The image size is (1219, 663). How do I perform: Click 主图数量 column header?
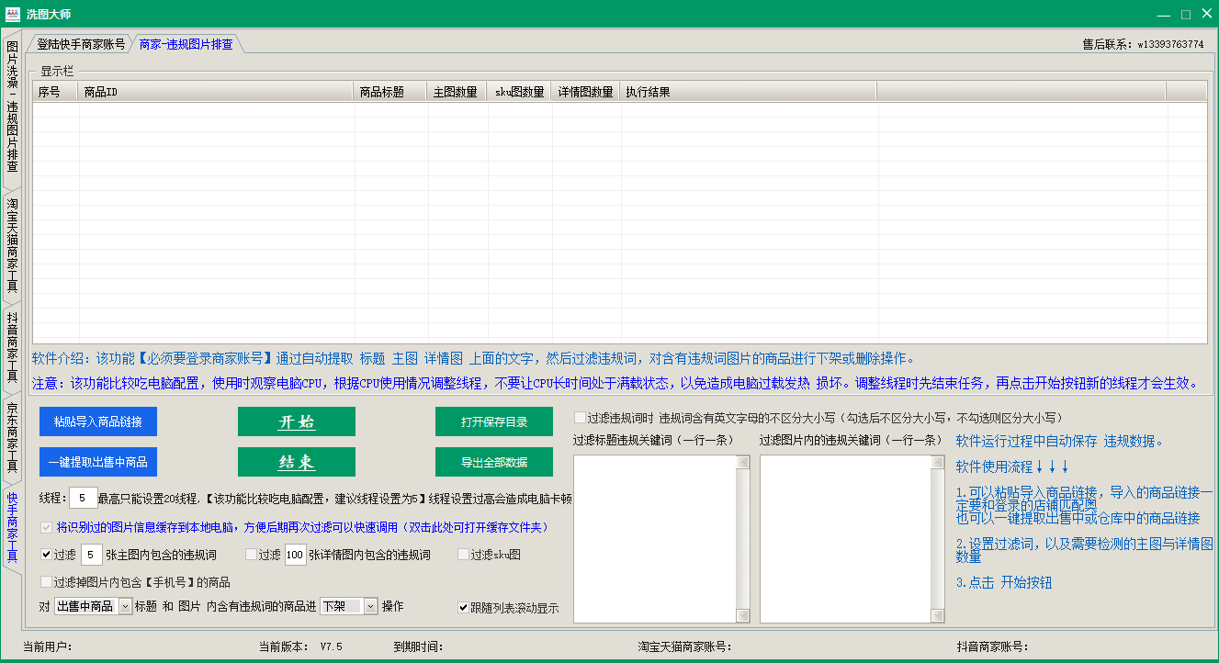coord(457,91)
